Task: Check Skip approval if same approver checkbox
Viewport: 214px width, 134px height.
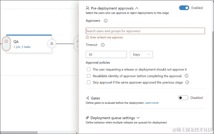Action: click(x=89, y=83)
